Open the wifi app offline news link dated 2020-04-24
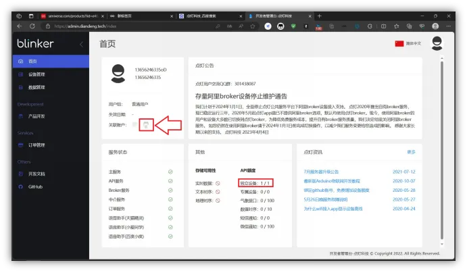 [x=333, y=209]
